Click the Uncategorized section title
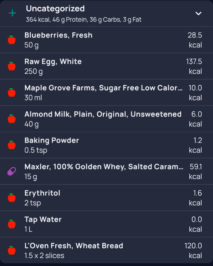Viewport: 213px width, 266px height. (55, 9)
